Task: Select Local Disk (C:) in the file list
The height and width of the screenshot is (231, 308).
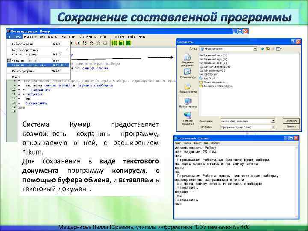Action: tap(213, 55)
